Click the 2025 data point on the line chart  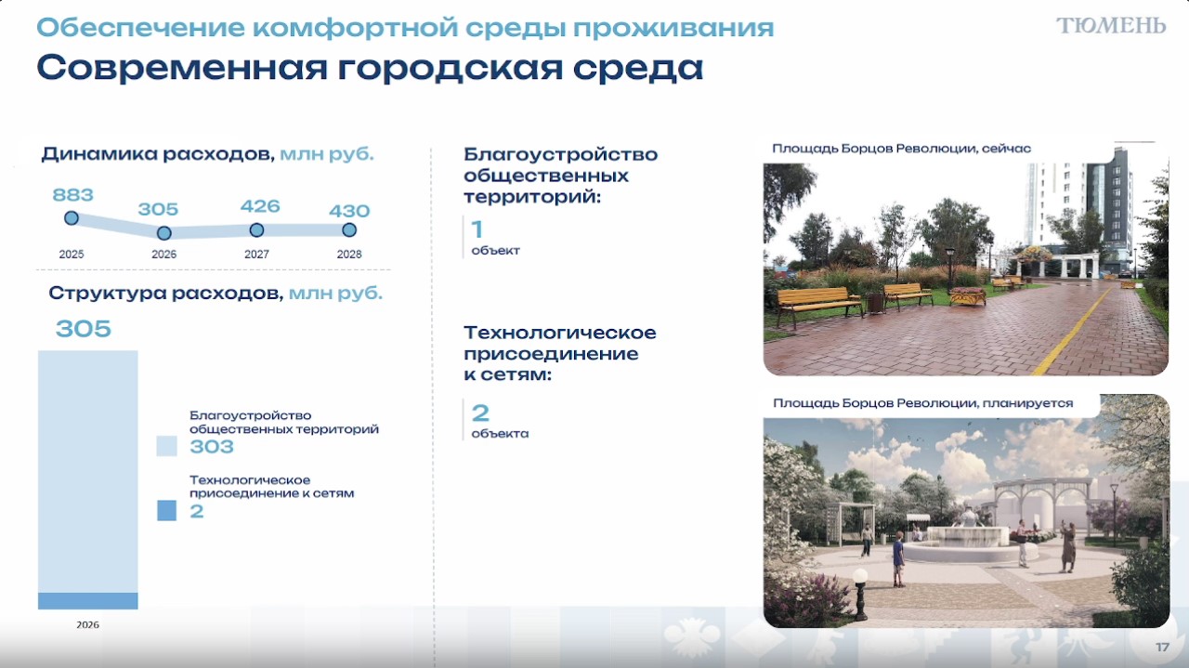[x=72, y=218]
